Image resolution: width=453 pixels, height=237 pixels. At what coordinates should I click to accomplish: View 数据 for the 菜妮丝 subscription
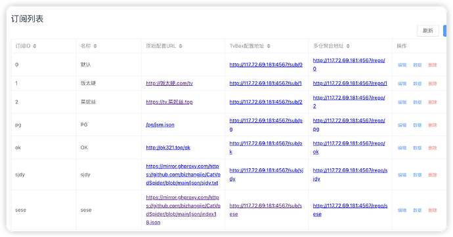(x=417, y=102)
